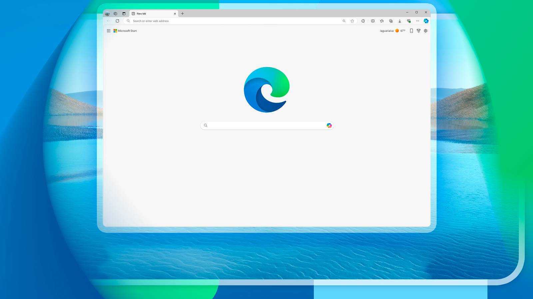Viewport: 533px width, 299px height.
Task: Open the Collections panel
Action: (390, 21)
